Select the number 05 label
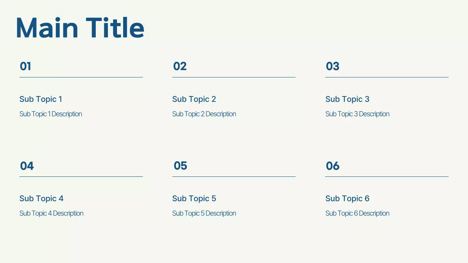 click(180, 166)
